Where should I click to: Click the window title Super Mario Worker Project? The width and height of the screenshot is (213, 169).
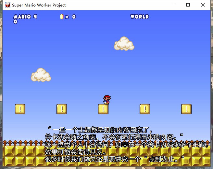click(39, 5)
